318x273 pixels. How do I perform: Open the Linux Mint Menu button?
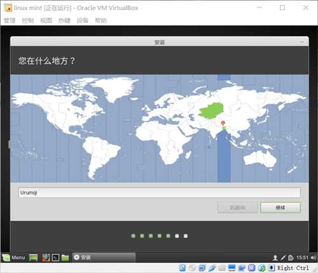pos(14,258)
